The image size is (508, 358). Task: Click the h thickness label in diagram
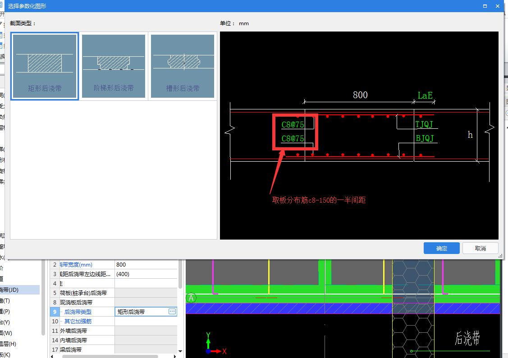[470, 135]
